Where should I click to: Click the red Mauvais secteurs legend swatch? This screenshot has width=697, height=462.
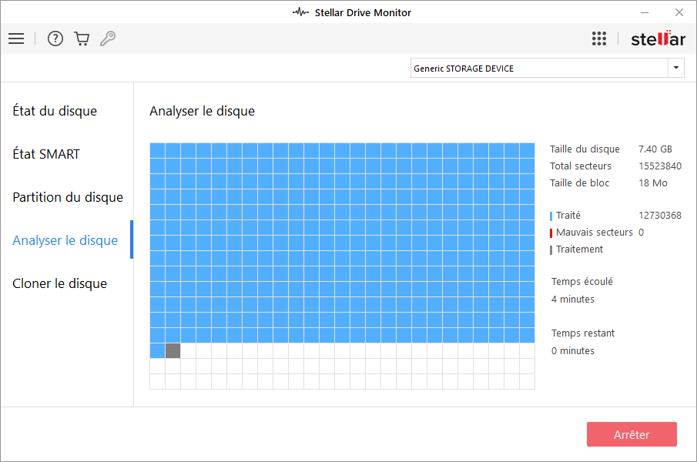[x=551, y=233]
